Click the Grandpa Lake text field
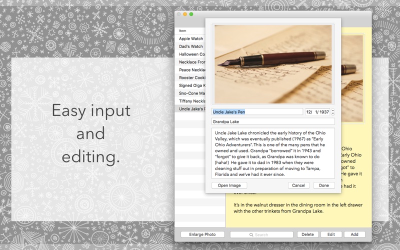 pyautogui.click(x=273, y=121)
